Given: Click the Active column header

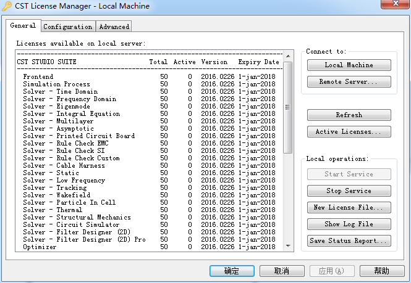Looking at the screenshot, I should (x=185, y=62).
